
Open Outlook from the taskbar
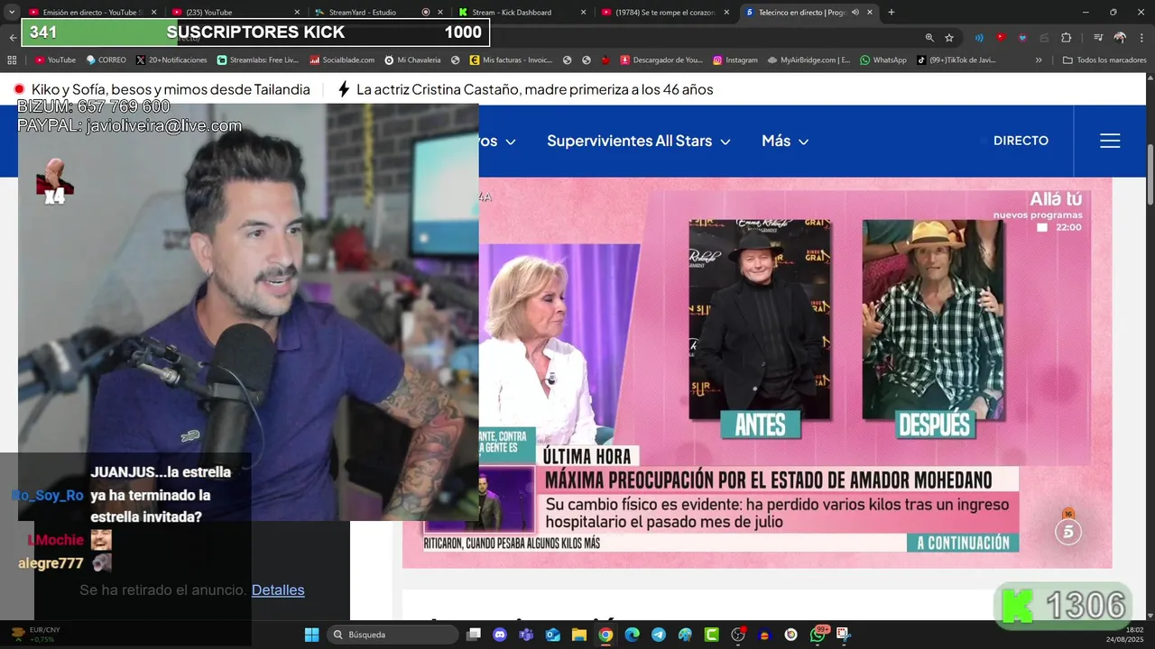click(552, 635)
